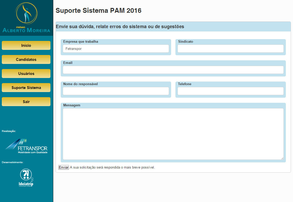Click inside the Sindicato text box
Image resolution: width=293 pixels, height=202 pixels.
pyautogui.click(x=231, y=49)
